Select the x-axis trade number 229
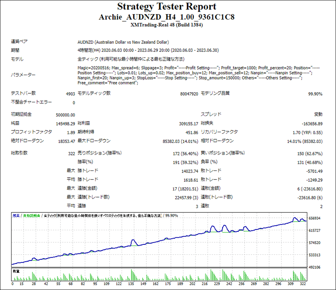 pyautogui.click(x=217, y=284)
